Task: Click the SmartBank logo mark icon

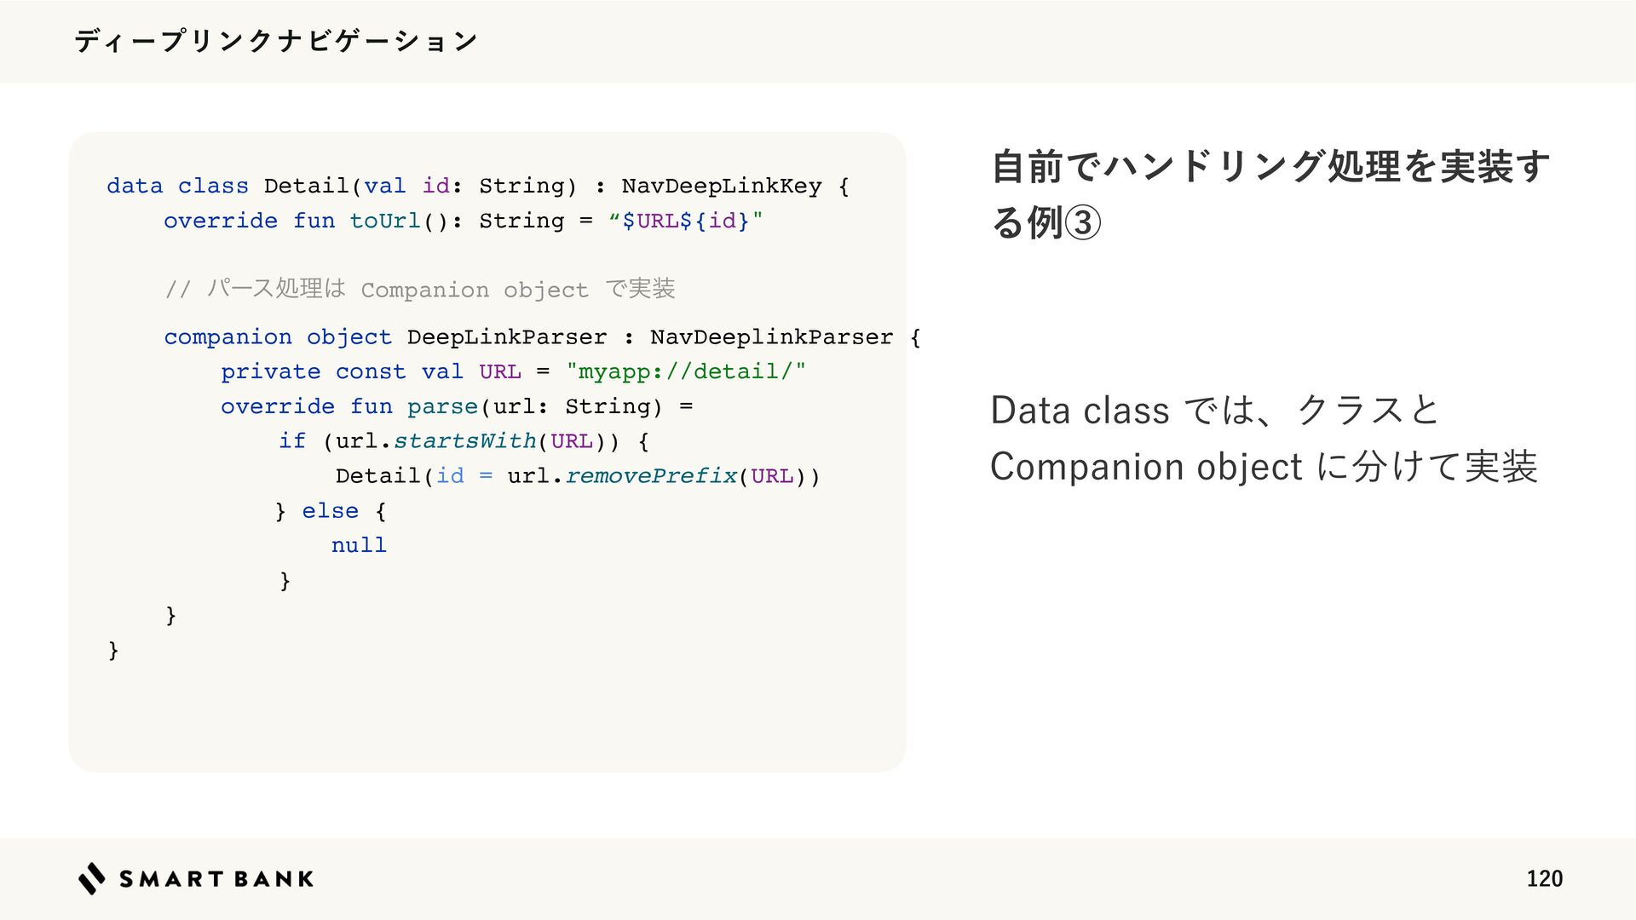Action: point(92,878)
